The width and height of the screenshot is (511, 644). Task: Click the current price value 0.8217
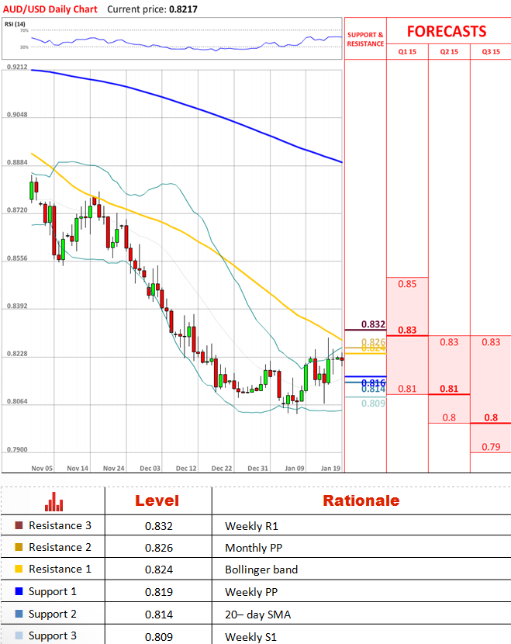point(183,9)
